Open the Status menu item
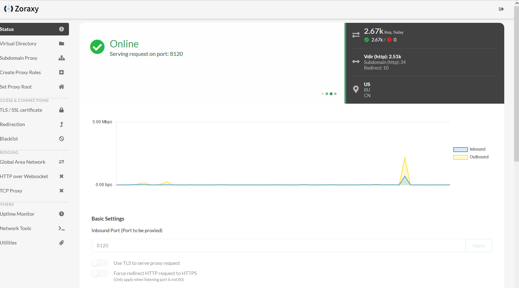 pos(34,29)
